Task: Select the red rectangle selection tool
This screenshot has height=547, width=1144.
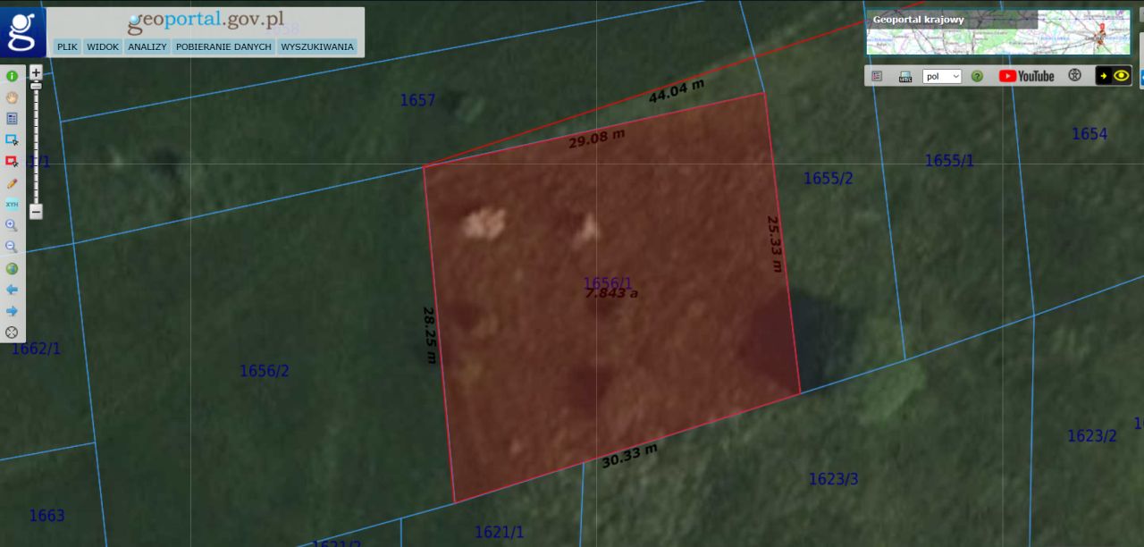Action: 12,162
